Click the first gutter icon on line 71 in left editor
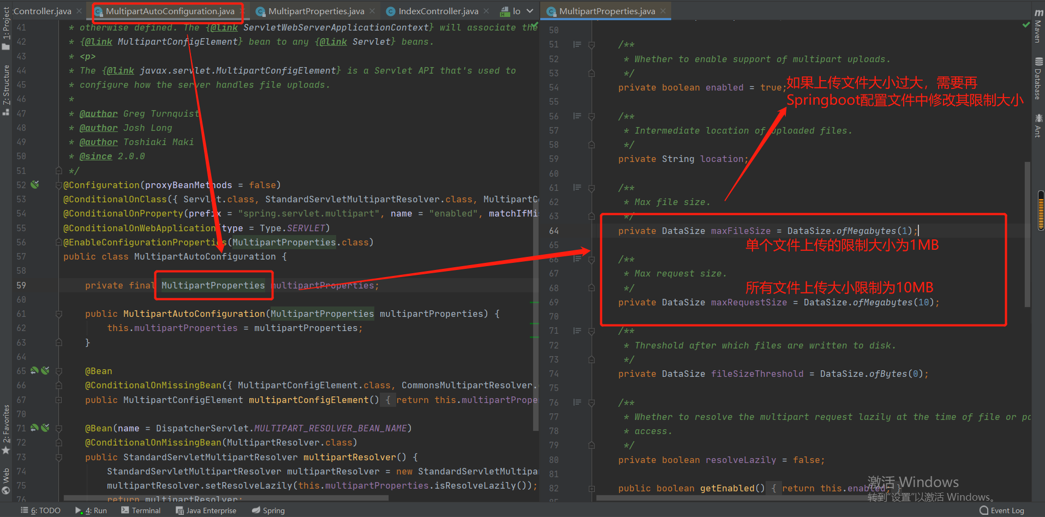The image size is (1045, 517). pos(34,428)
